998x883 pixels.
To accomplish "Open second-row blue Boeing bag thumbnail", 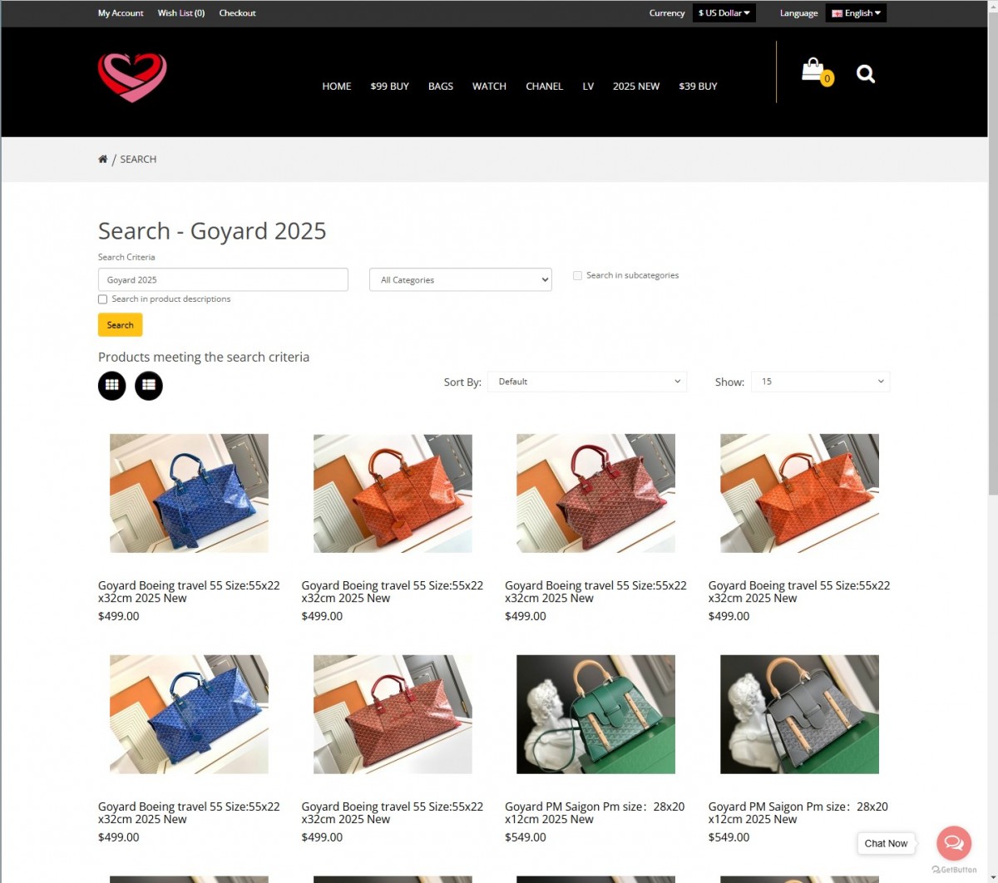I will (190, 714).
